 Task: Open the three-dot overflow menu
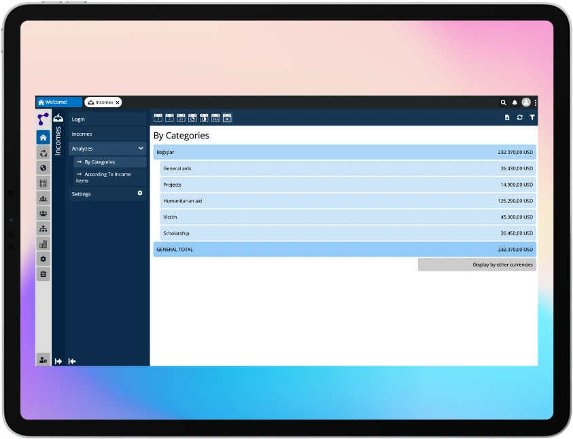535,102
